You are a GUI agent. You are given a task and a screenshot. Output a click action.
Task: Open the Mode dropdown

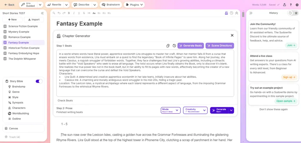click(x=170, y=110)
